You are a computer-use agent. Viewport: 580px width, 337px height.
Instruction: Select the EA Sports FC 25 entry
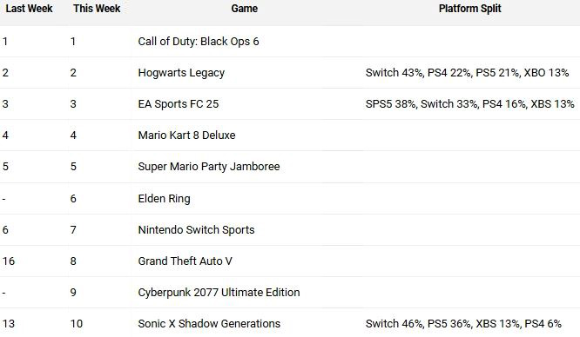[x=179, y=104]
